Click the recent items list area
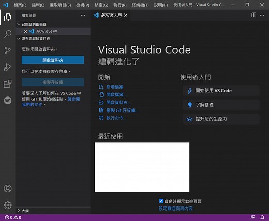Image resolution: width=269 pixels, height=221 pixels. point(142,167)
